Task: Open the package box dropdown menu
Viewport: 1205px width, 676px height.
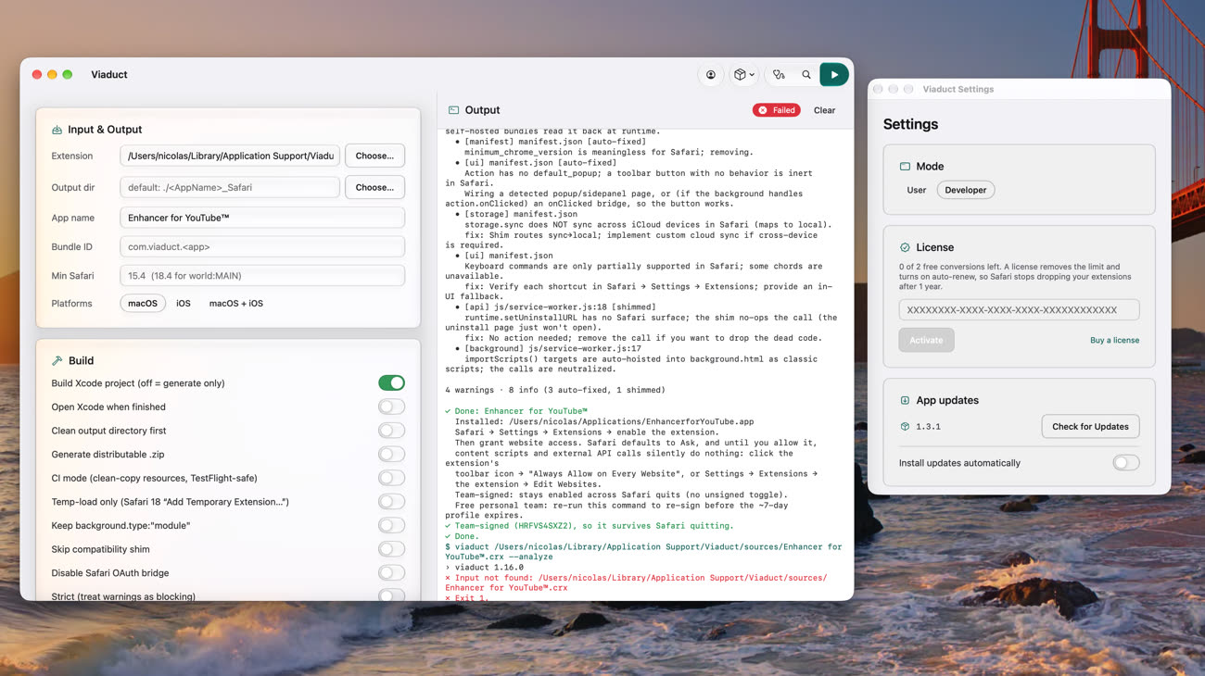Action: point(744,75)
